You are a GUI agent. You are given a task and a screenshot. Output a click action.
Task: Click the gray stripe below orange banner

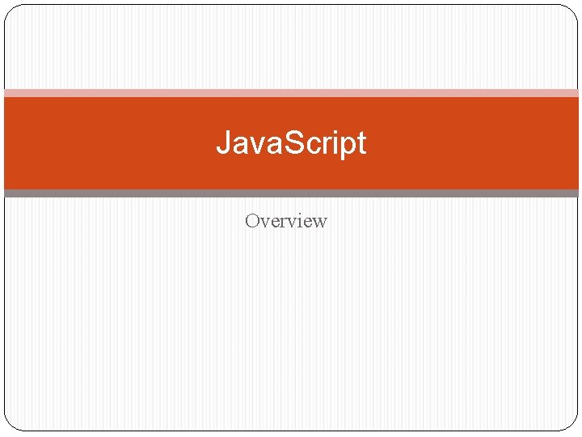(x=291, y=193)
